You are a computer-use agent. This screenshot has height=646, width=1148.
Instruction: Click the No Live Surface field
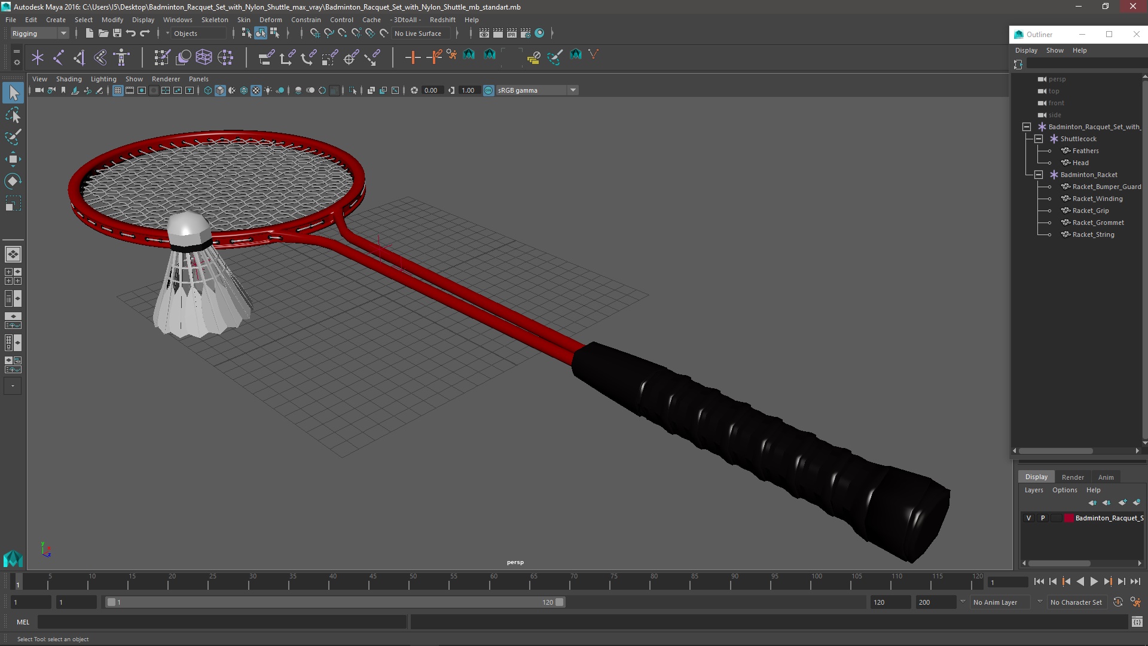[x=422, y=33]
